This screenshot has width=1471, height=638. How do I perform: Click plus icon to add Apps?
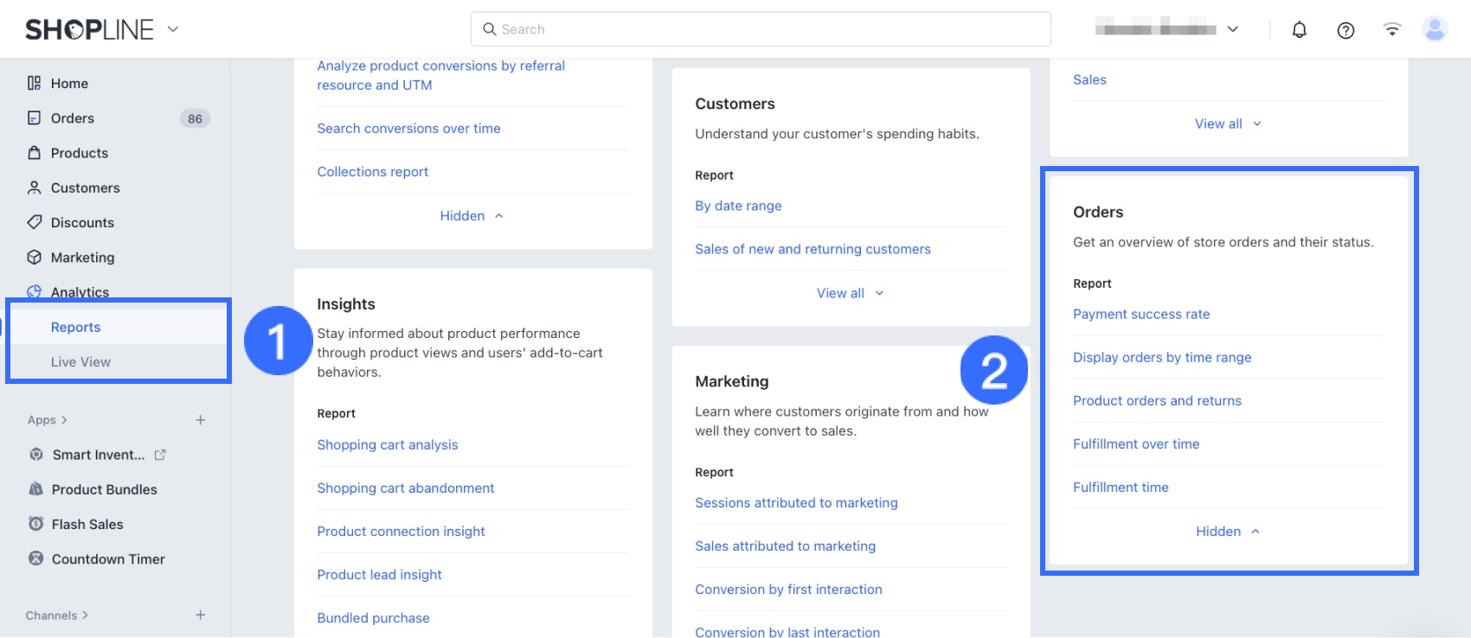[x=200, y=420]
